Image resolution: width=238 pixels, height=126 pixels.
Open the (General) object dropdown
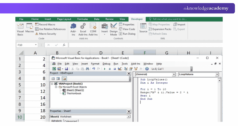(174, 74)
